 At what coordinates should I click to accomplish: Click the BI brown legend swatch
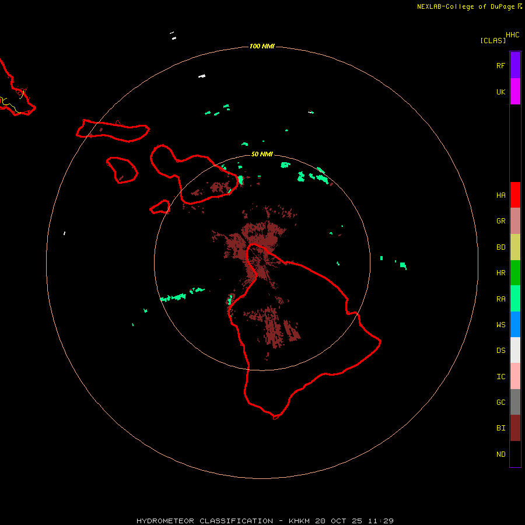click(515, 428)
